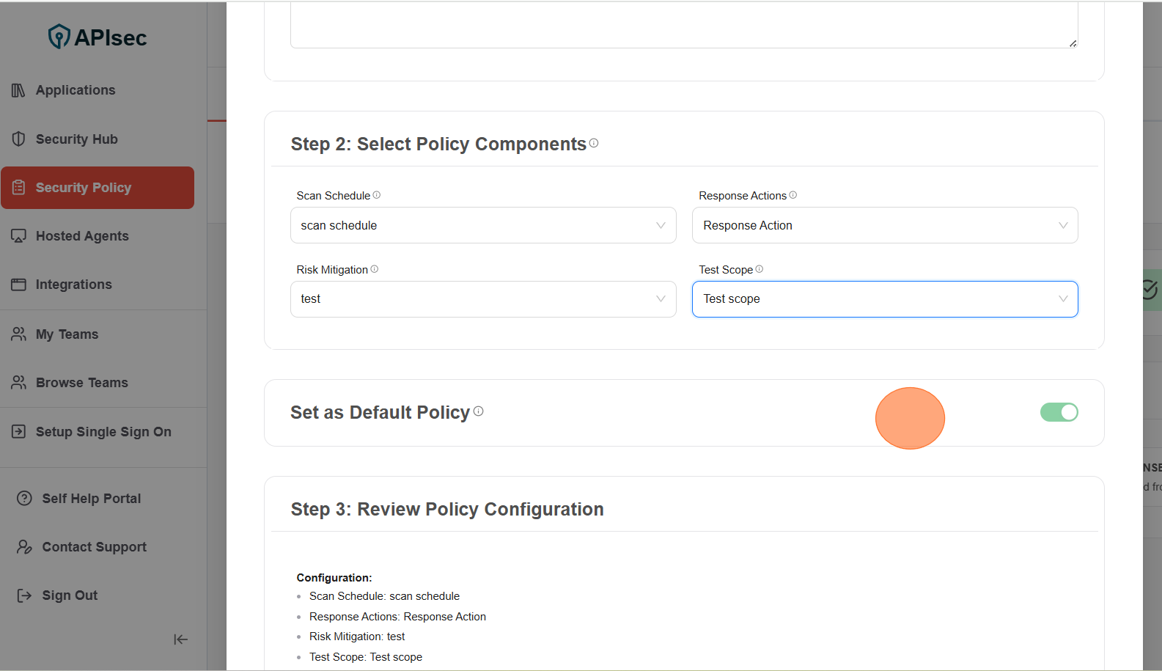Click inside the description text area
This screenshot has width=1162, height=671.
pyautogui.click(x=683, y=26)
